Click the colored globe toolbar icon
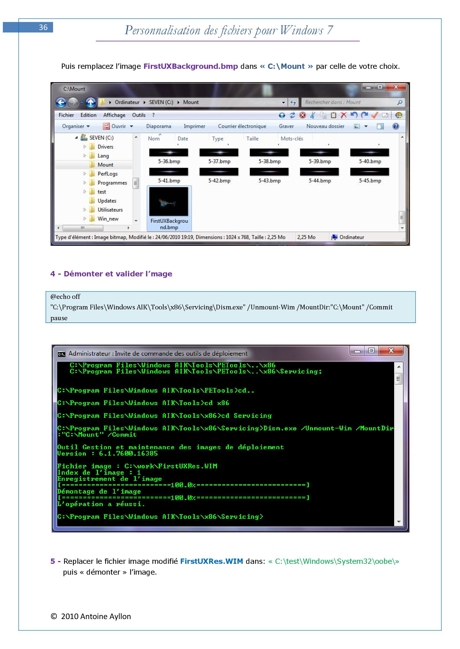460x649 pixels. tap(399, 115)
